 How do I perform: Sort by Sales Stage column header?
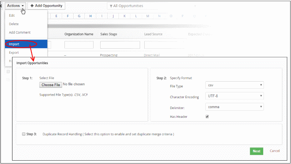click(x=109, y=34)
